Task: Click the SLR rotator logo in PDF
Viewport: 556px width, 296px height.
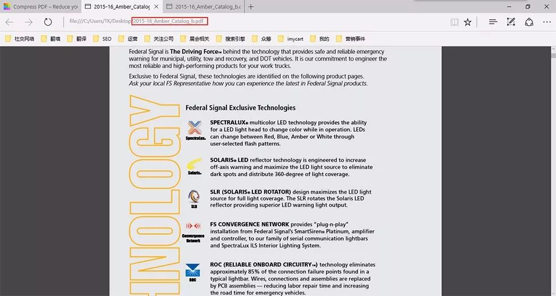Action: (x=194, y=199)
